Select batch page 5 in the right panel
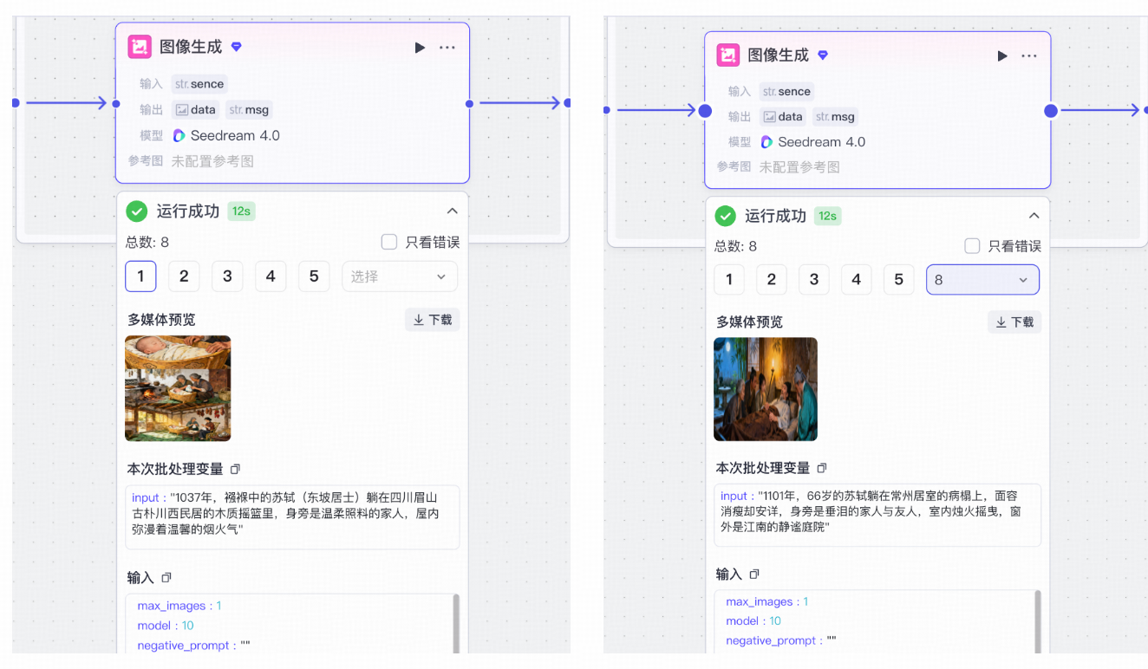Screen dimensions: 1148x669 pyautogui.click(x=898, y=280)
